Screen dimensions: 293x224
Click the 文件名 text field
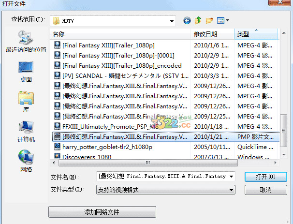pyautogui.click(x=162, y=176)
